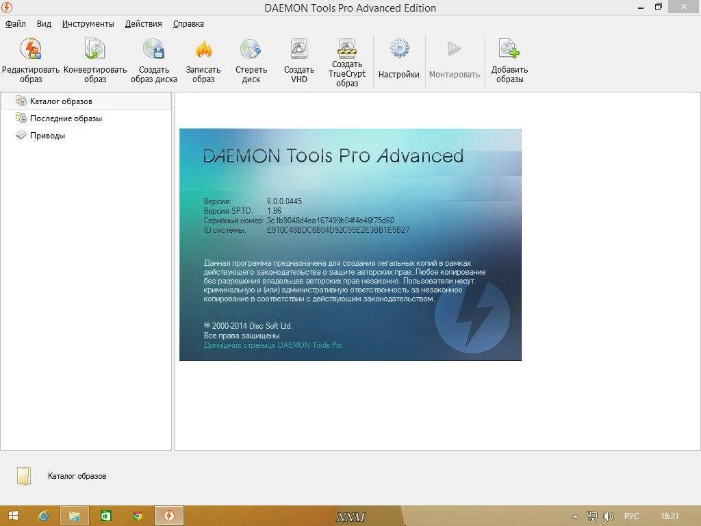Select Приводы in the sidebar
The width and height of the screenshot is (701, 526).
coord(47,136)
